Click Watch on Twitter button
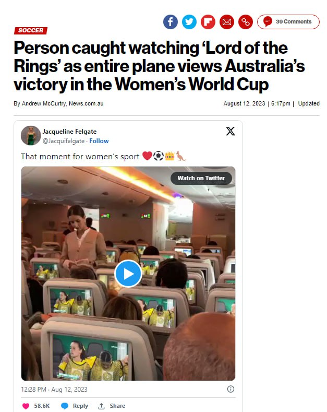 (201, 178)
